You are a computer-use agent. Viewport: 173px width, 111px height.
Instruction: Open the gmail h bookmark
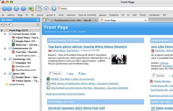51,15
